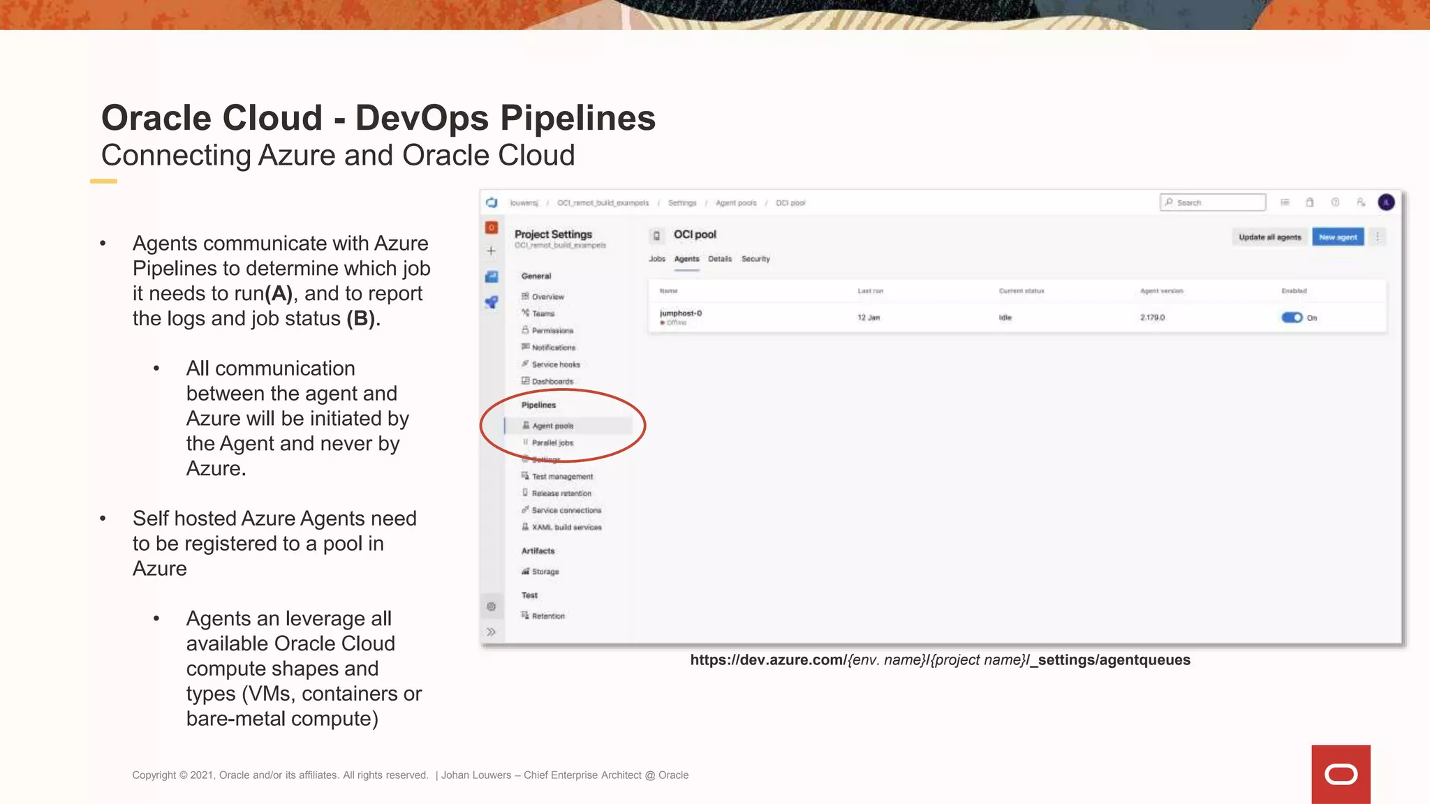The width and height of the screenshot is (1430, 804).
Task: Open the Repos icon in left sidebar
Action: click(x=492, y=276)
